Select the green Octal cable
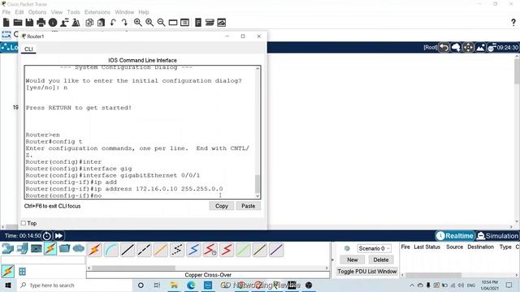 [243, 250]
